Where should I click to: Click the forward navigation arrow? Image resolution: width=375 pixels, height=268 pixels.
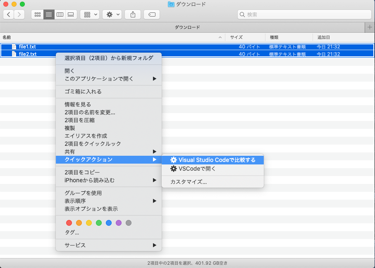[19, 14]
